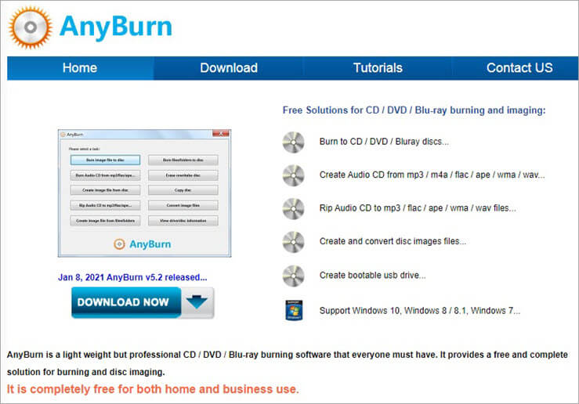
Task: Click the small AnyBurn logo inside the screenshot
Action: (x=142, y=244)
